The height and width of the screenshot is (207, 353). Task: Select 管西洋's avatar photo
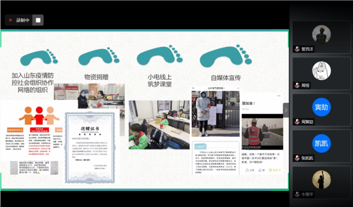321,34
